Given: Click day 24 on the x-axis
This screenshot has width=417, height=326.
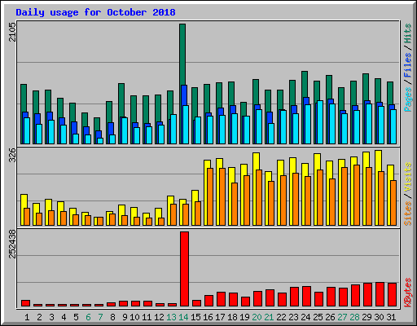Looking at the screenshot, I should pos(305,317).
